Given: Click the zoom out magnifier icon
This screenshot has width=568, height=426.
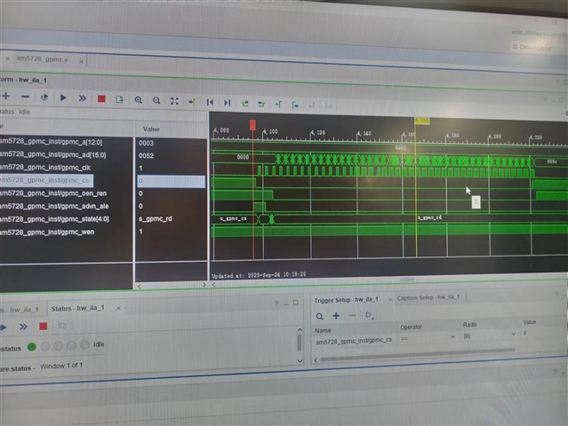Looking at the screenshot, I should [x=156, y=100].
